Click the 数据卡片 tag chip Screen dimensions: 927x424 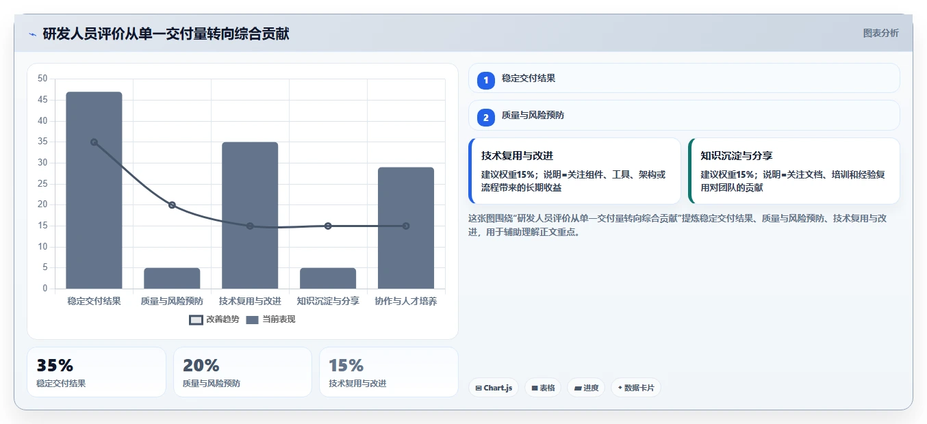tap(636, 388)
